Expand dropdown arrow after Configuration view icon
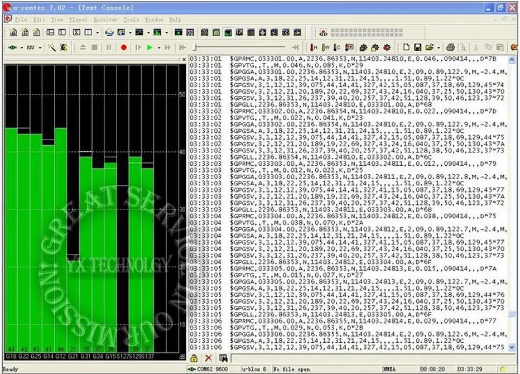The height and width of the screenshot is (374, 520). 97,32
